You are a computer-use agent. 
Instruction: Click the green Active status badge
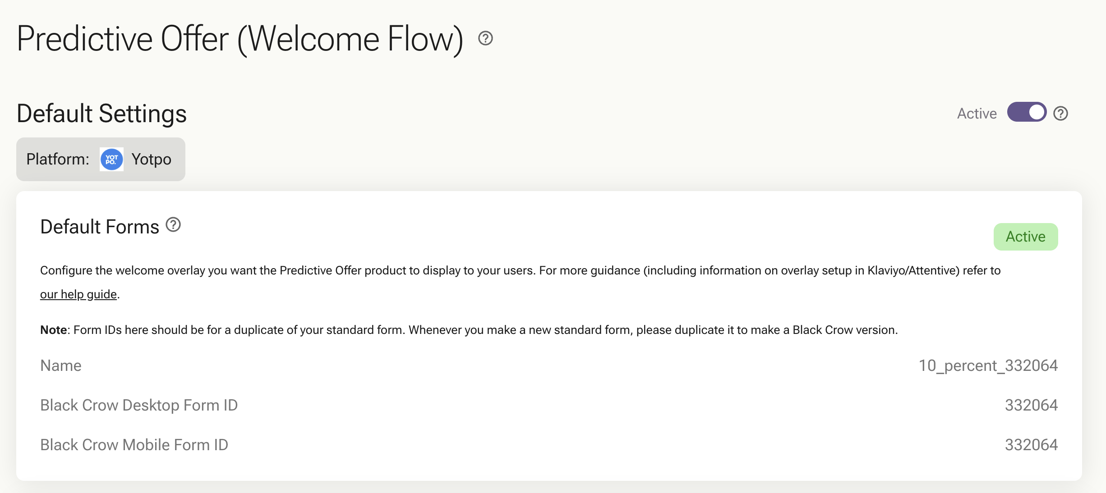1025,237
